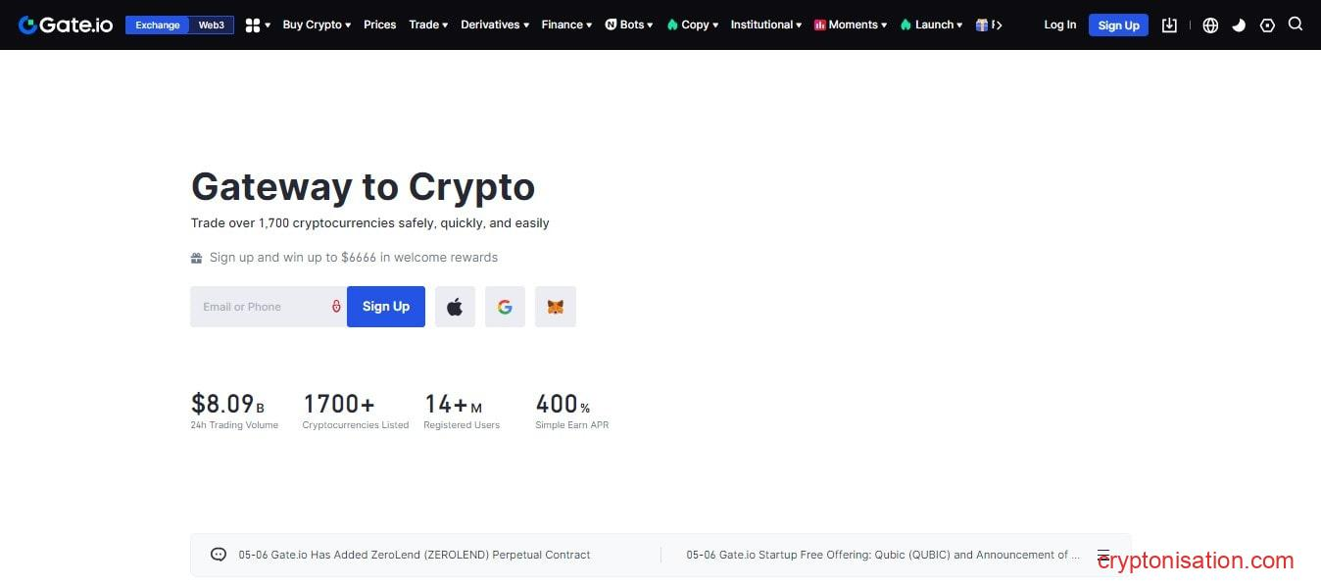
Task: Open the language globe icon
Action: 1210,25
